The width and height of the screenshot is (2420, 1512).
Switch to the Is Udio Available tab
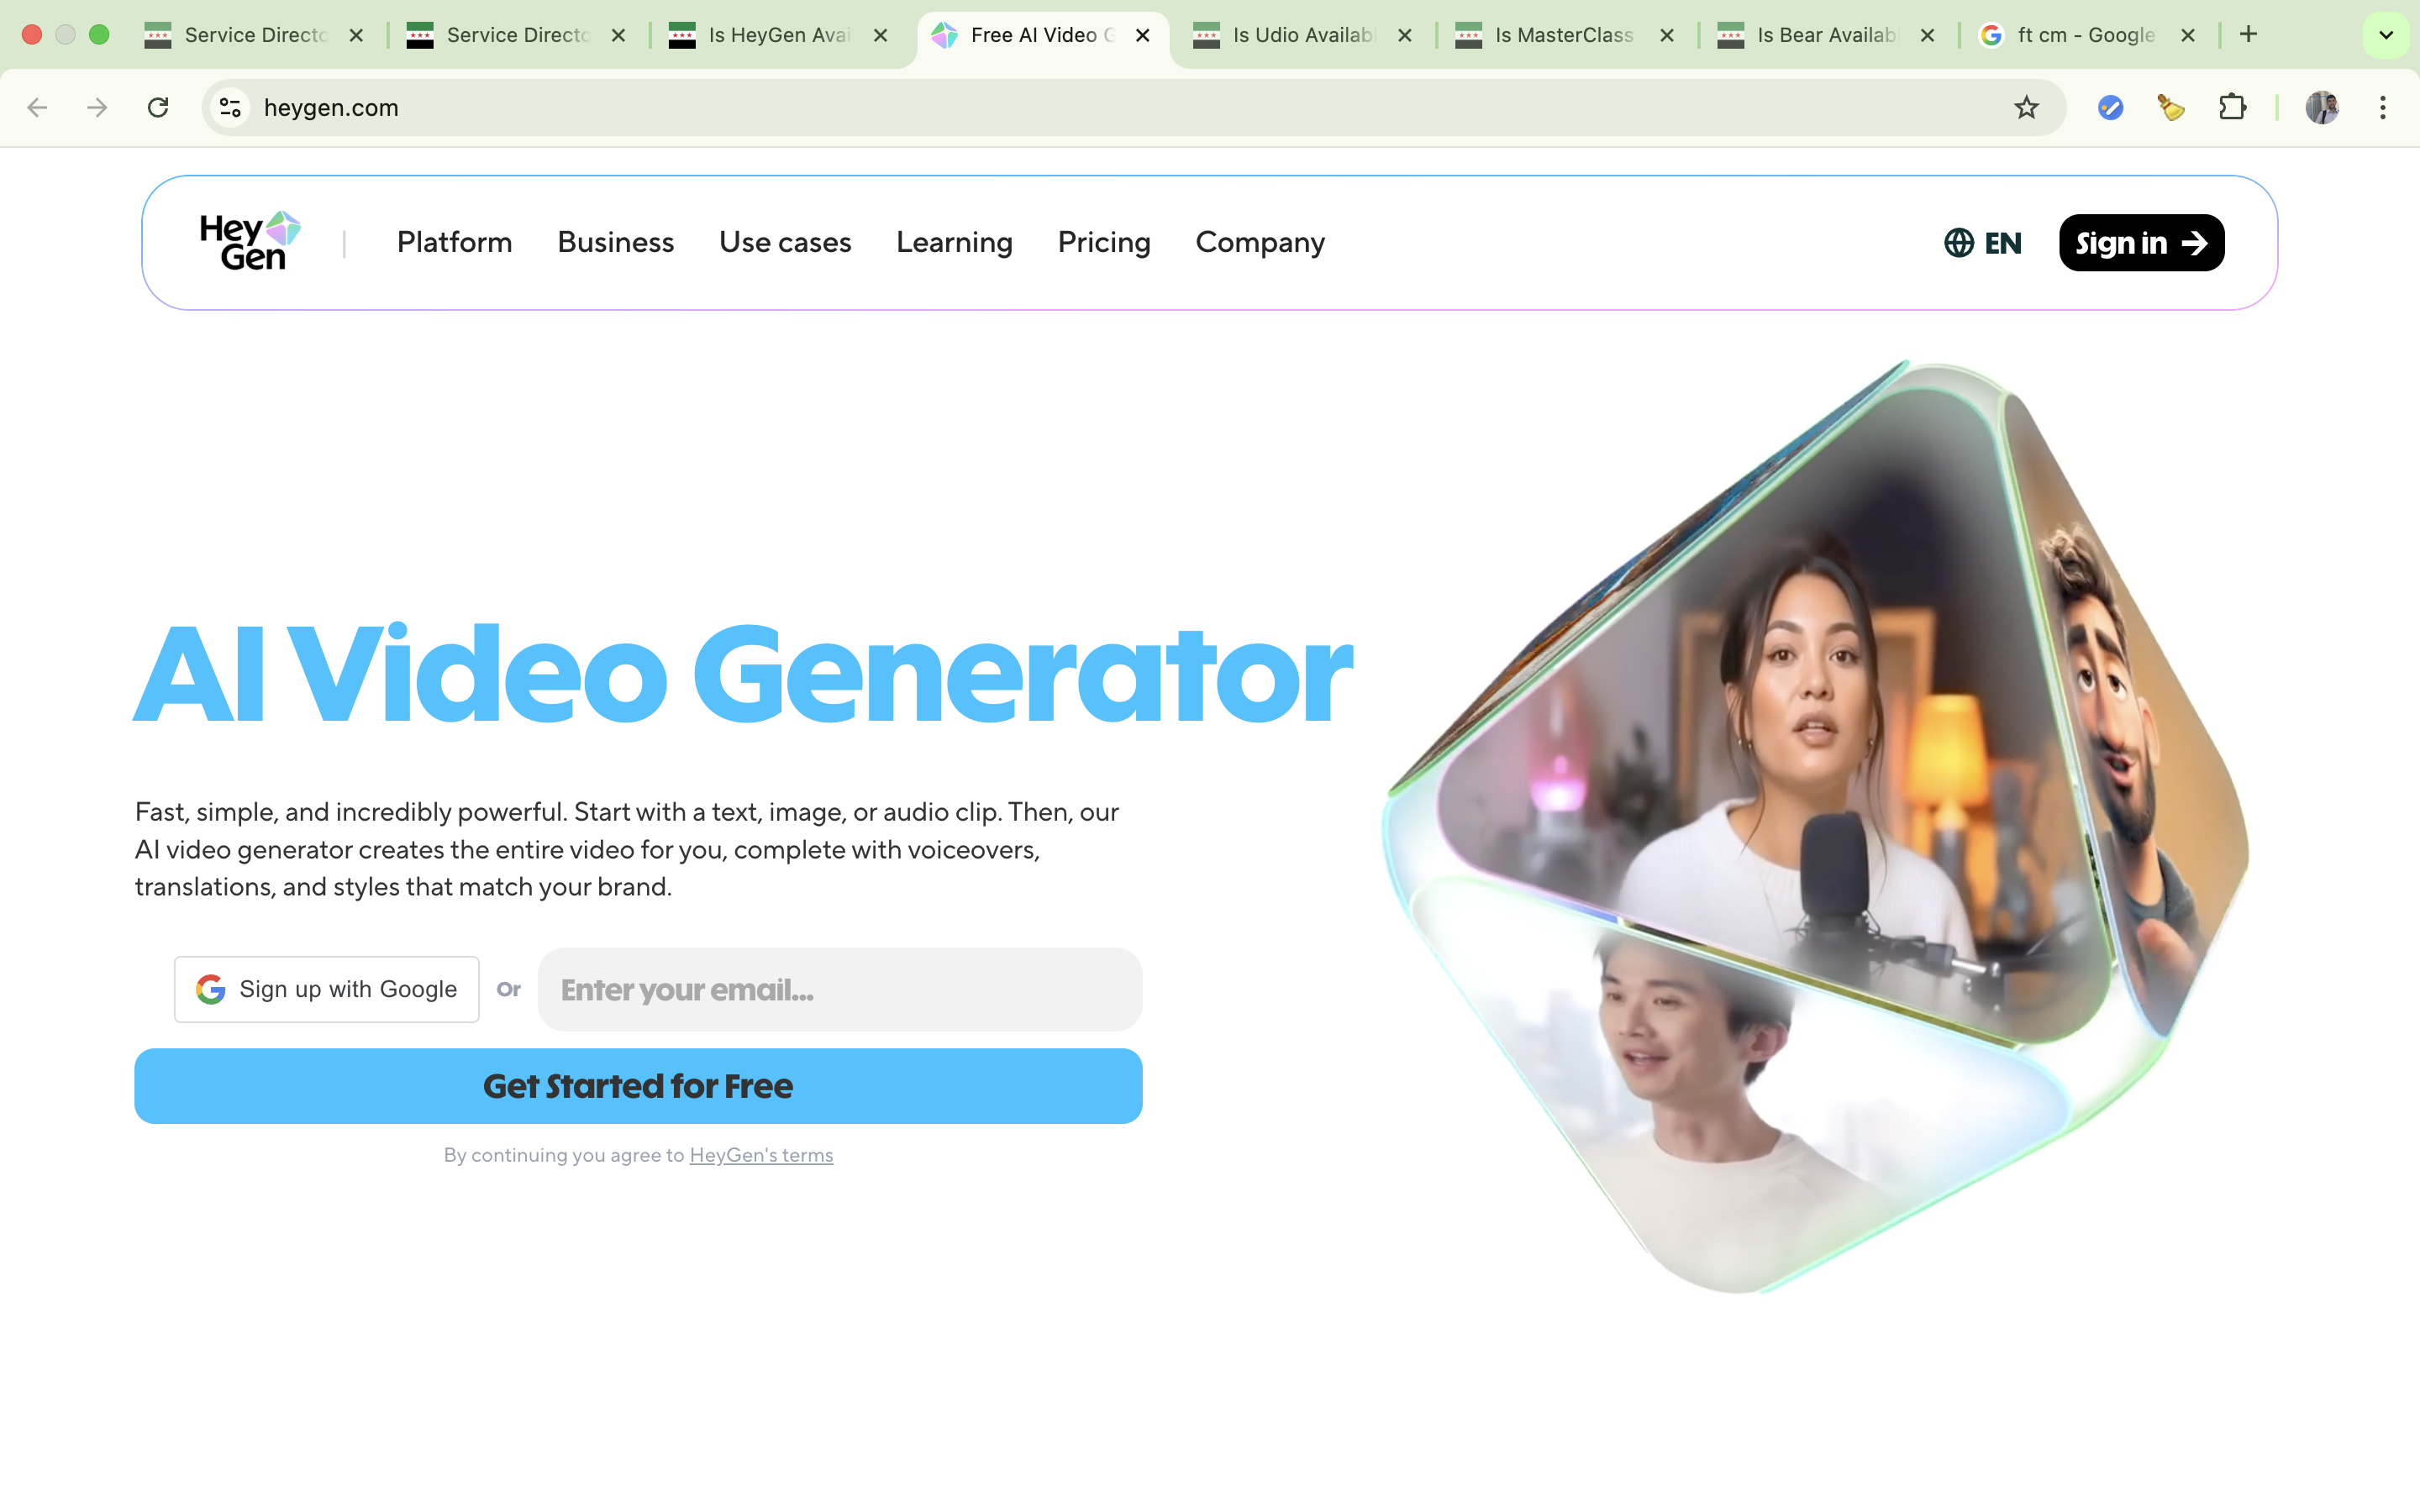click(1300, 35)
